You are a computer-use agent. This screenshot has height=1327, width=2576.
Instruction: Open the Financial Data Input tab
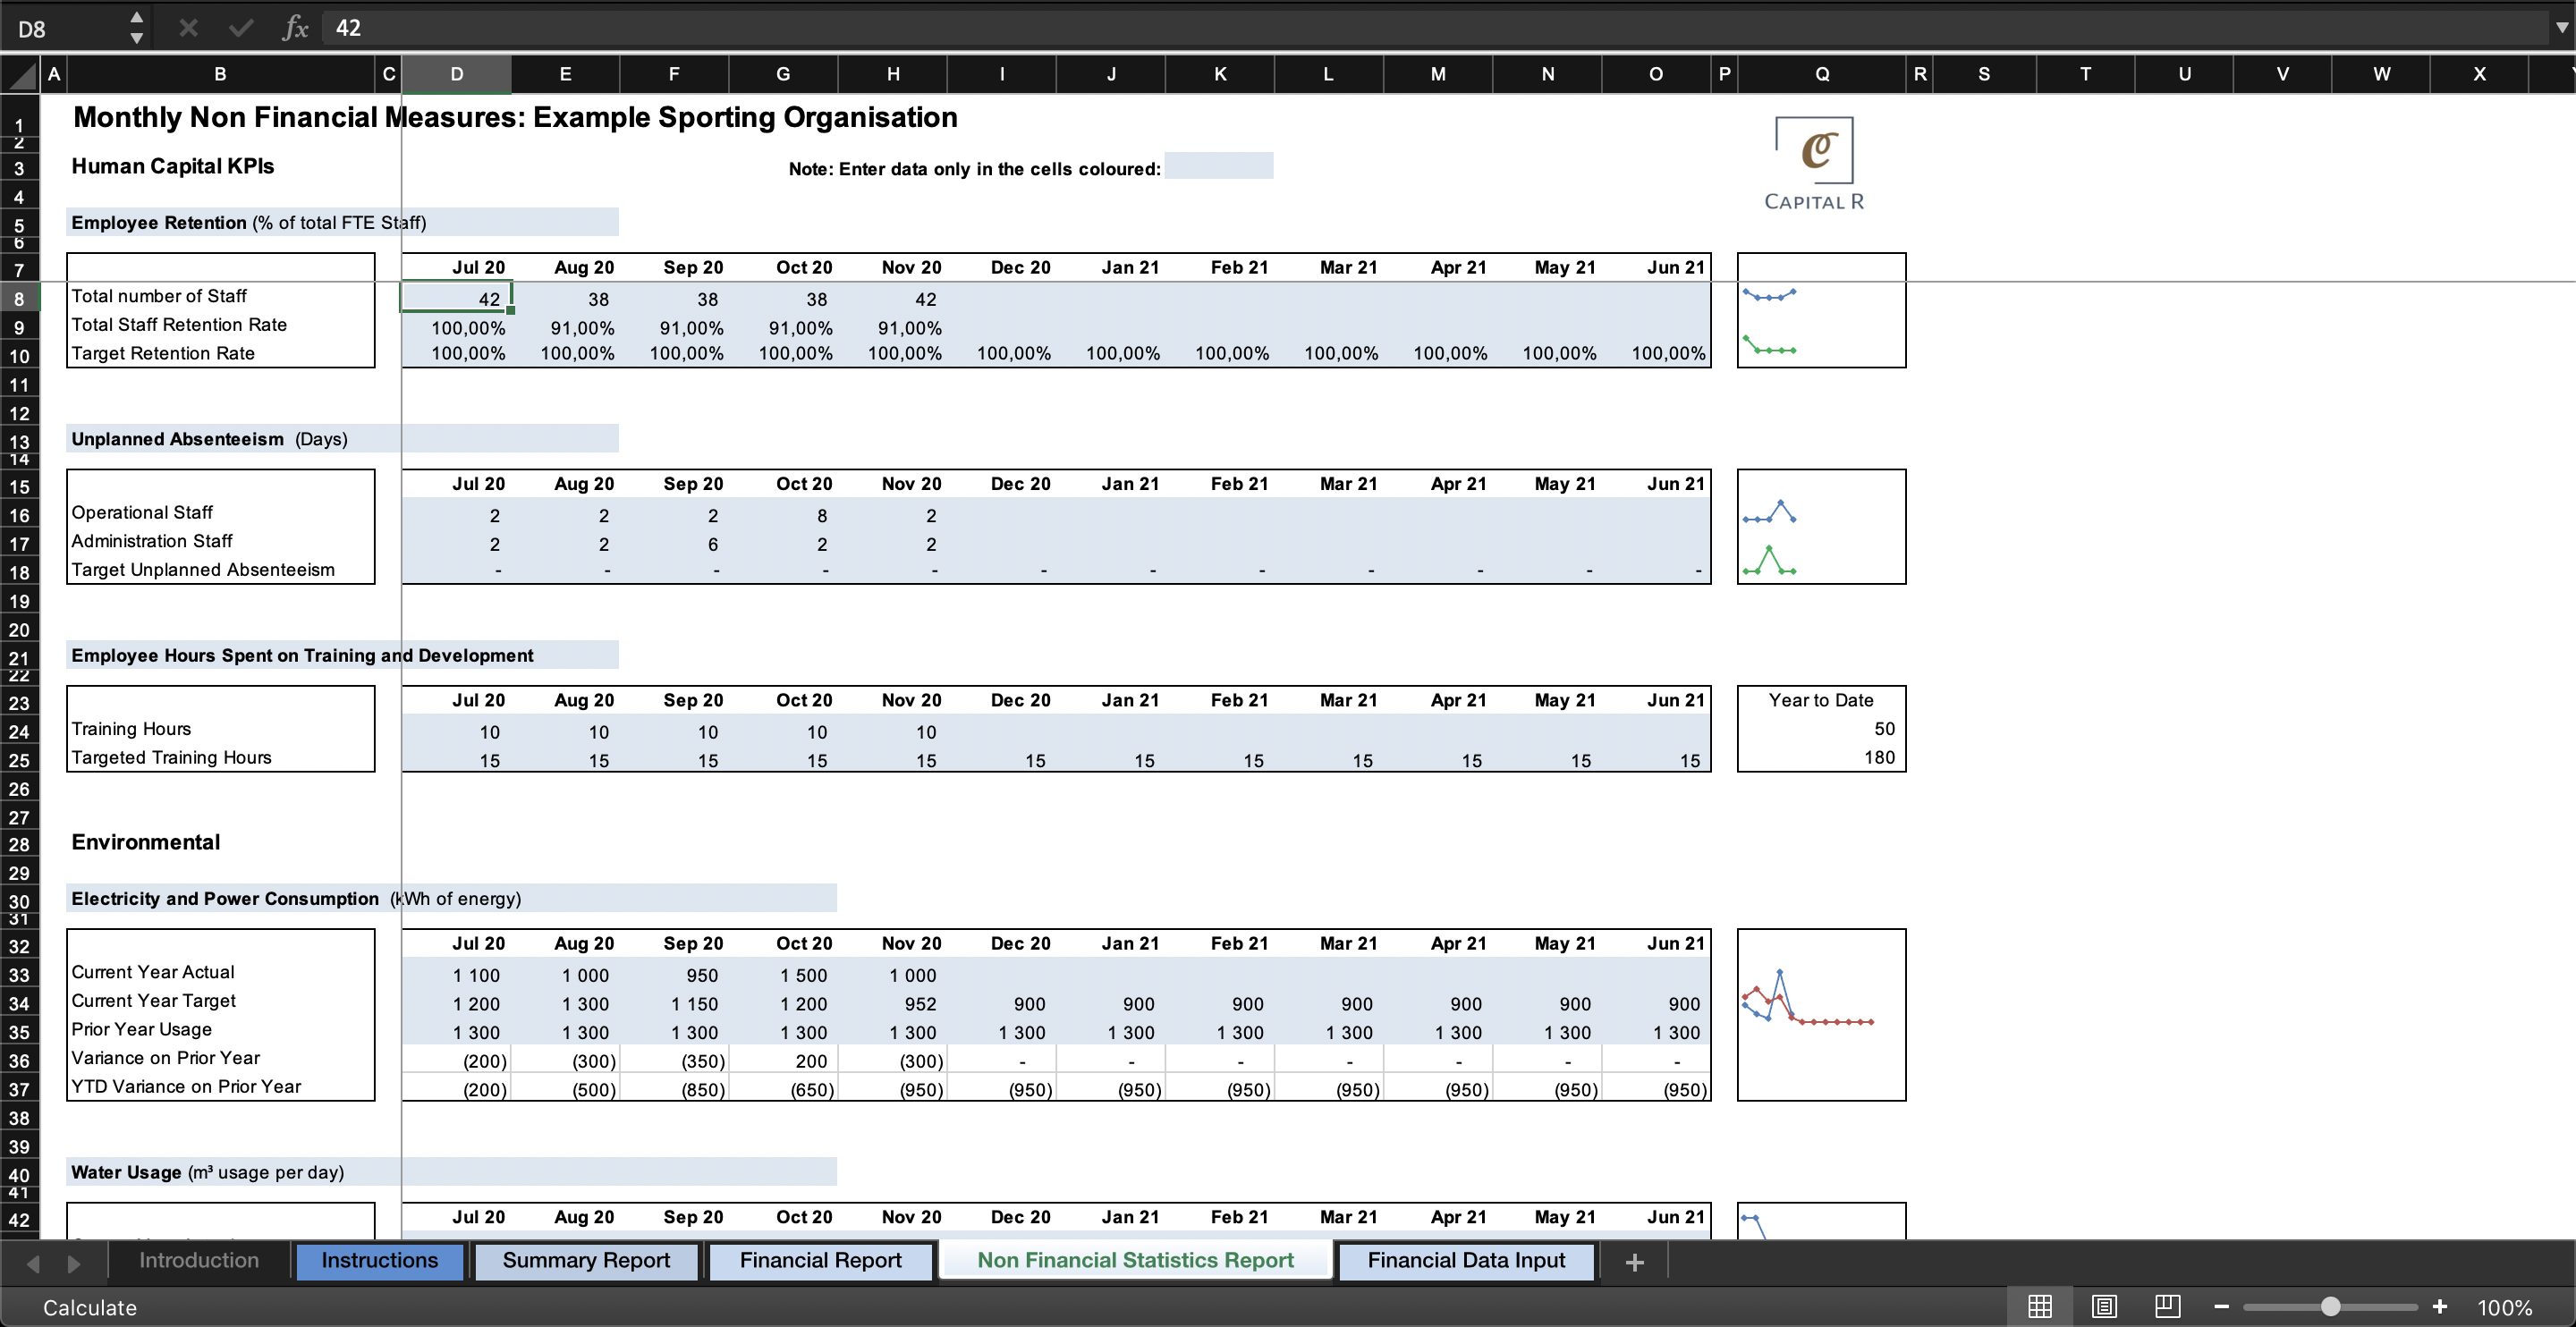tap(1466, 1260)
